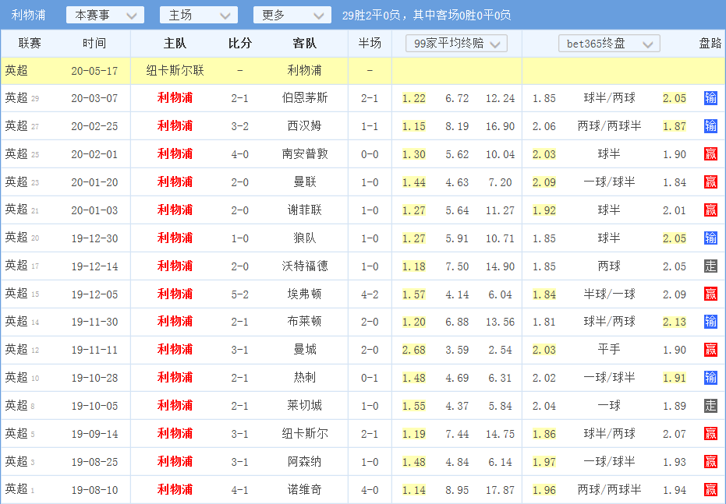
Task: Open the 主场 venue dropdown
Action: tap(199, 16)
